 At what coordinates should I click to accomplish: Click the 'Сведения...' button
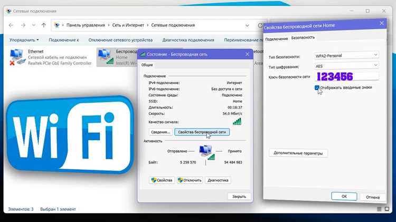pos(161,132)
